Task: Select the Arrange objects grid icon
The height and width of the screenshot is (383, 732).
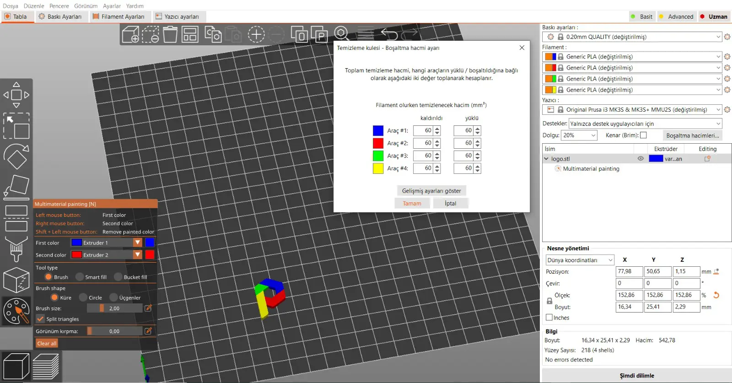Action: tap(190, 34)
